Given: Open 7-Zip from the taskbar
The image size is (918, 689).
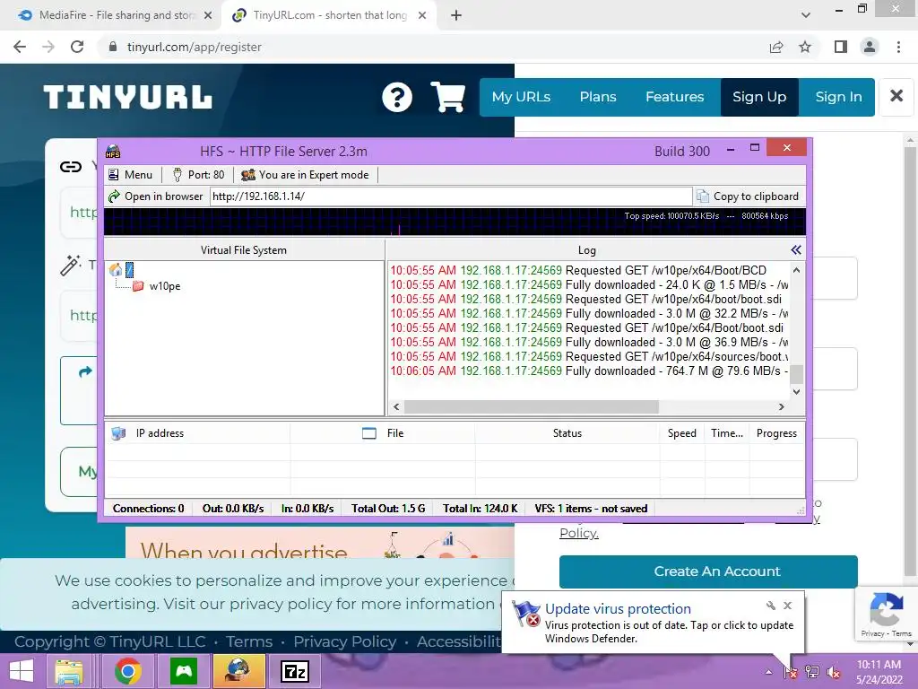Looking at the screenshot, I should point(294,671).
